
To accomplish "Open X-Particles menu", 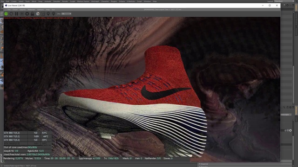I will pyautogui.click(x=131, y=1).
